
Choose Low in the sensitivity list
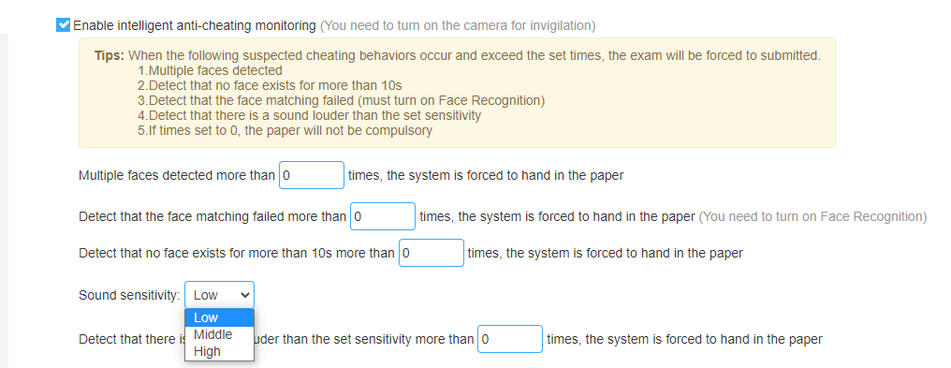click(220, 317)
